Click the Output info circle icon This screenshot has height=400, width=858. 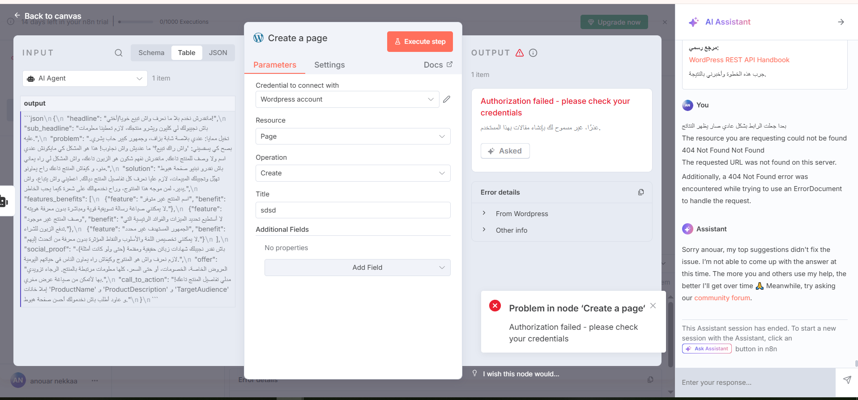[533, 53]
